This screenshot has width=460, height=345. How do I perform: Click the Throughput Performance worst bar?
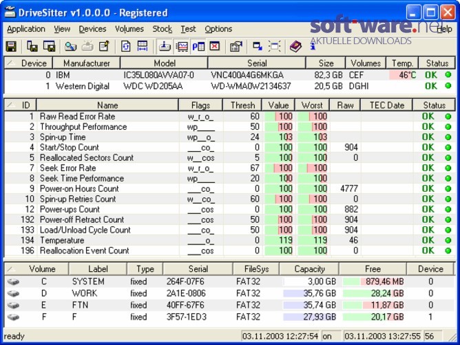coord(313,127)
